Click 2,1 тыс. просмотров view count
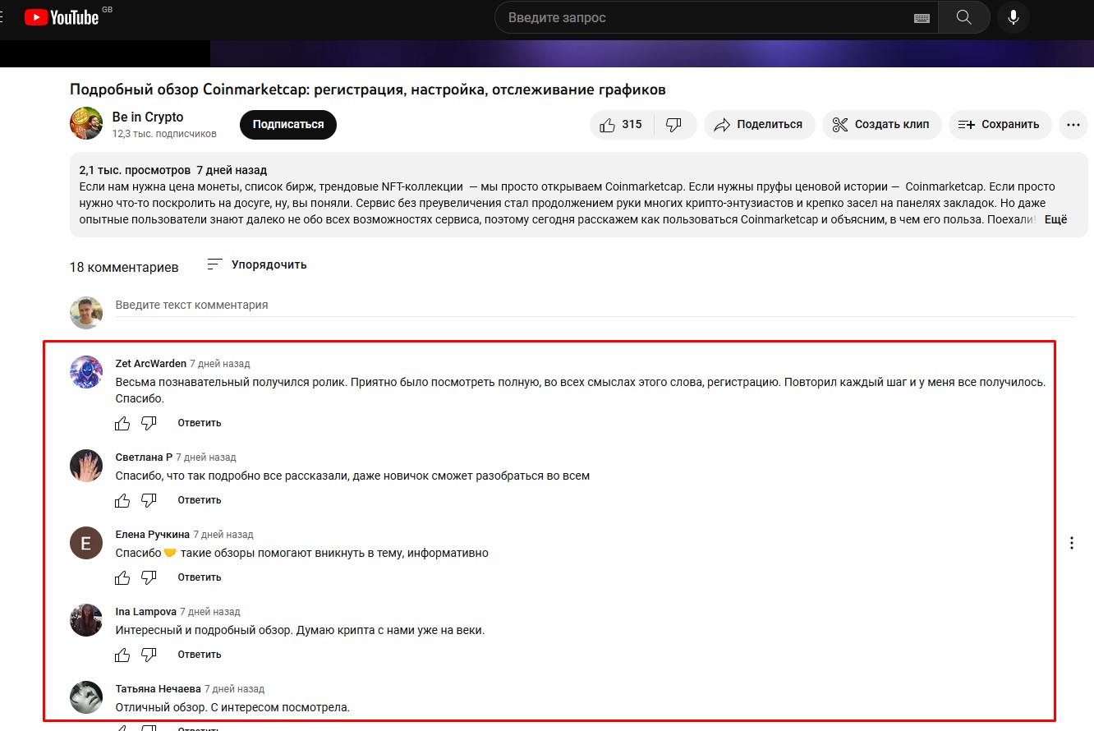 click(135, 170)
